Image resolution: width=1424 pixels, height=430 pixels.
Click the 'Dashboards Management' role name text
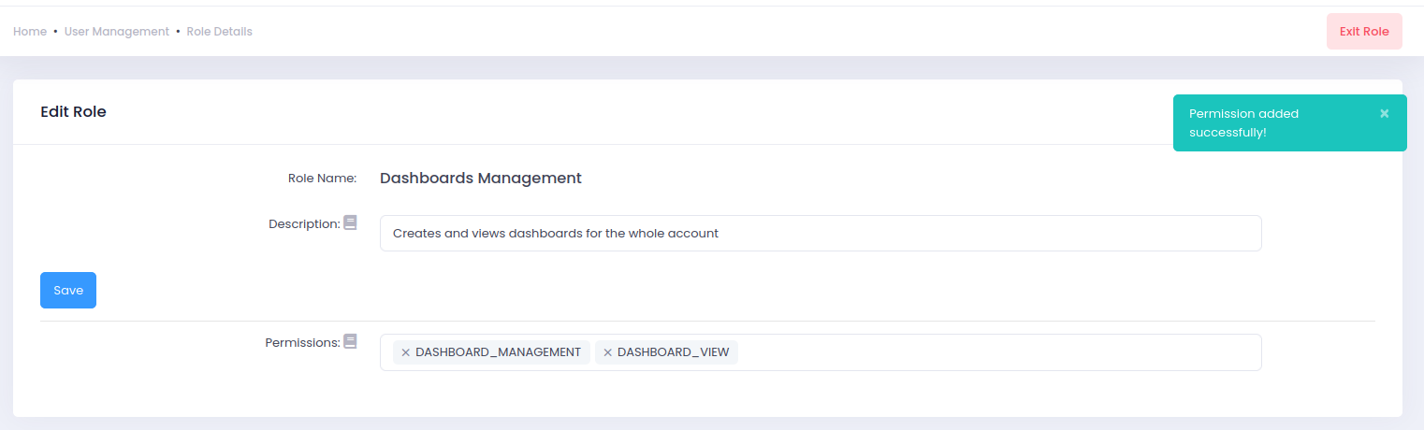tap(481, 178)
